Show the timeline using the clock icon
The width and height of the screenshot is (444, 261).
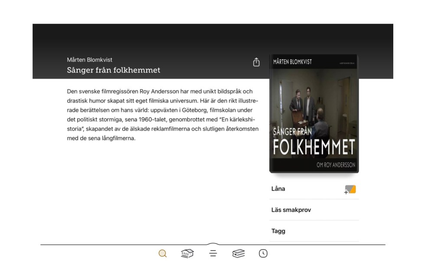point(263,253)
